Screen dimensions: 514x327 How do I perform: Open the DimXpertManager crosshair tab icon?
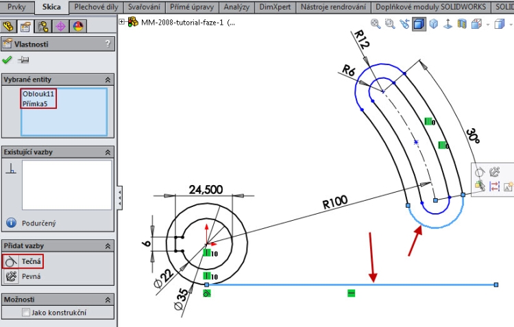tap(60, 26)
